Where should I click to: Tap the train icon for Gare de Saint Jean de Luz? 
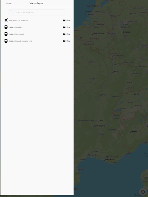6,41
